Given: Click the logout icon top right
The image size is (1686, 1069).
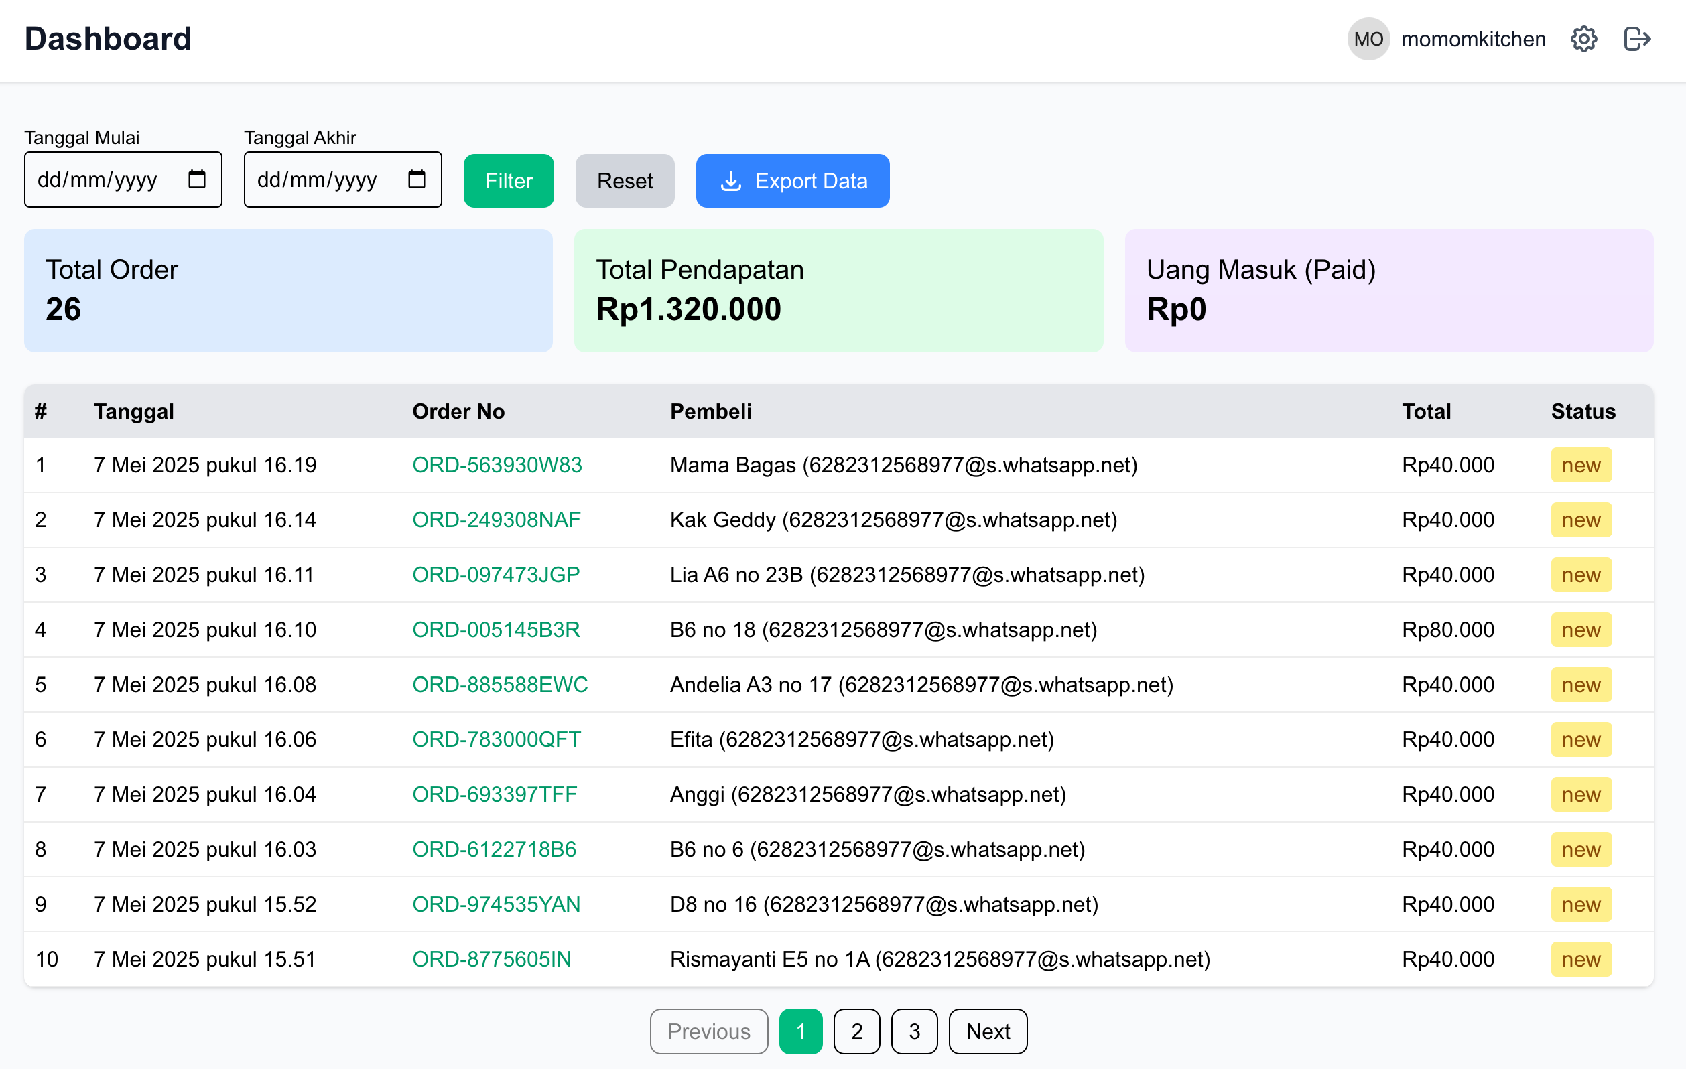Looking at the screenshot, I should click(1637, 38).
